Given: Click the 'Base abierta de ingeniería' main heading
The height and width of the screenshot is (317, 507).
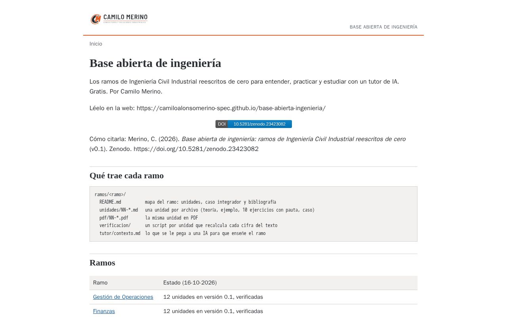Looking at the screenshot, I should click(155, 63).
